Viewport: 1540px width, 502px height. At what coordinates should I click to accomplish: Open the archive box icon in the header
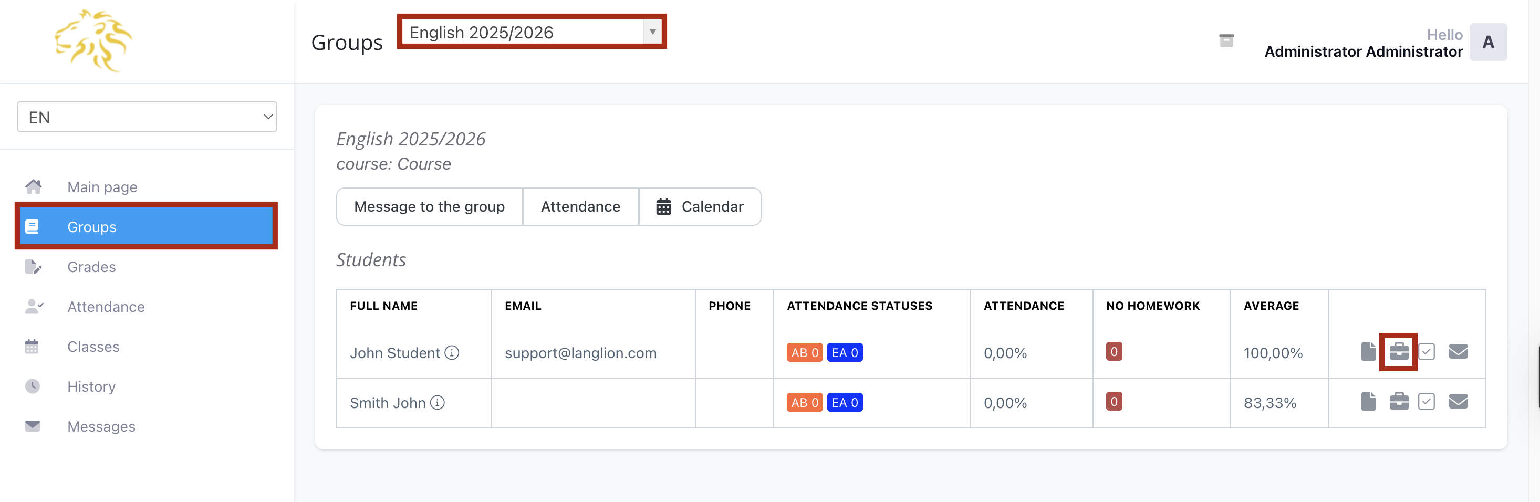tap(1226, 40)
